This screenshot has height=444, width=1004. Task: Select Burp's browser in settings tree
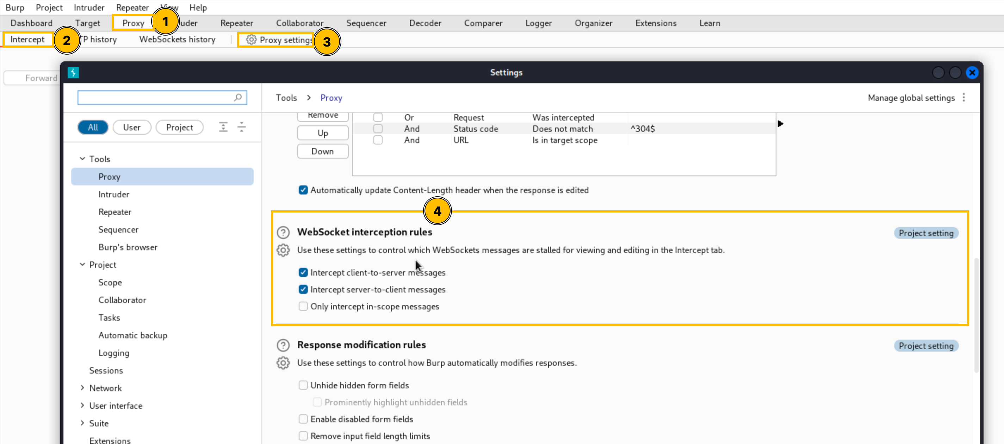[x=128, y=247]
